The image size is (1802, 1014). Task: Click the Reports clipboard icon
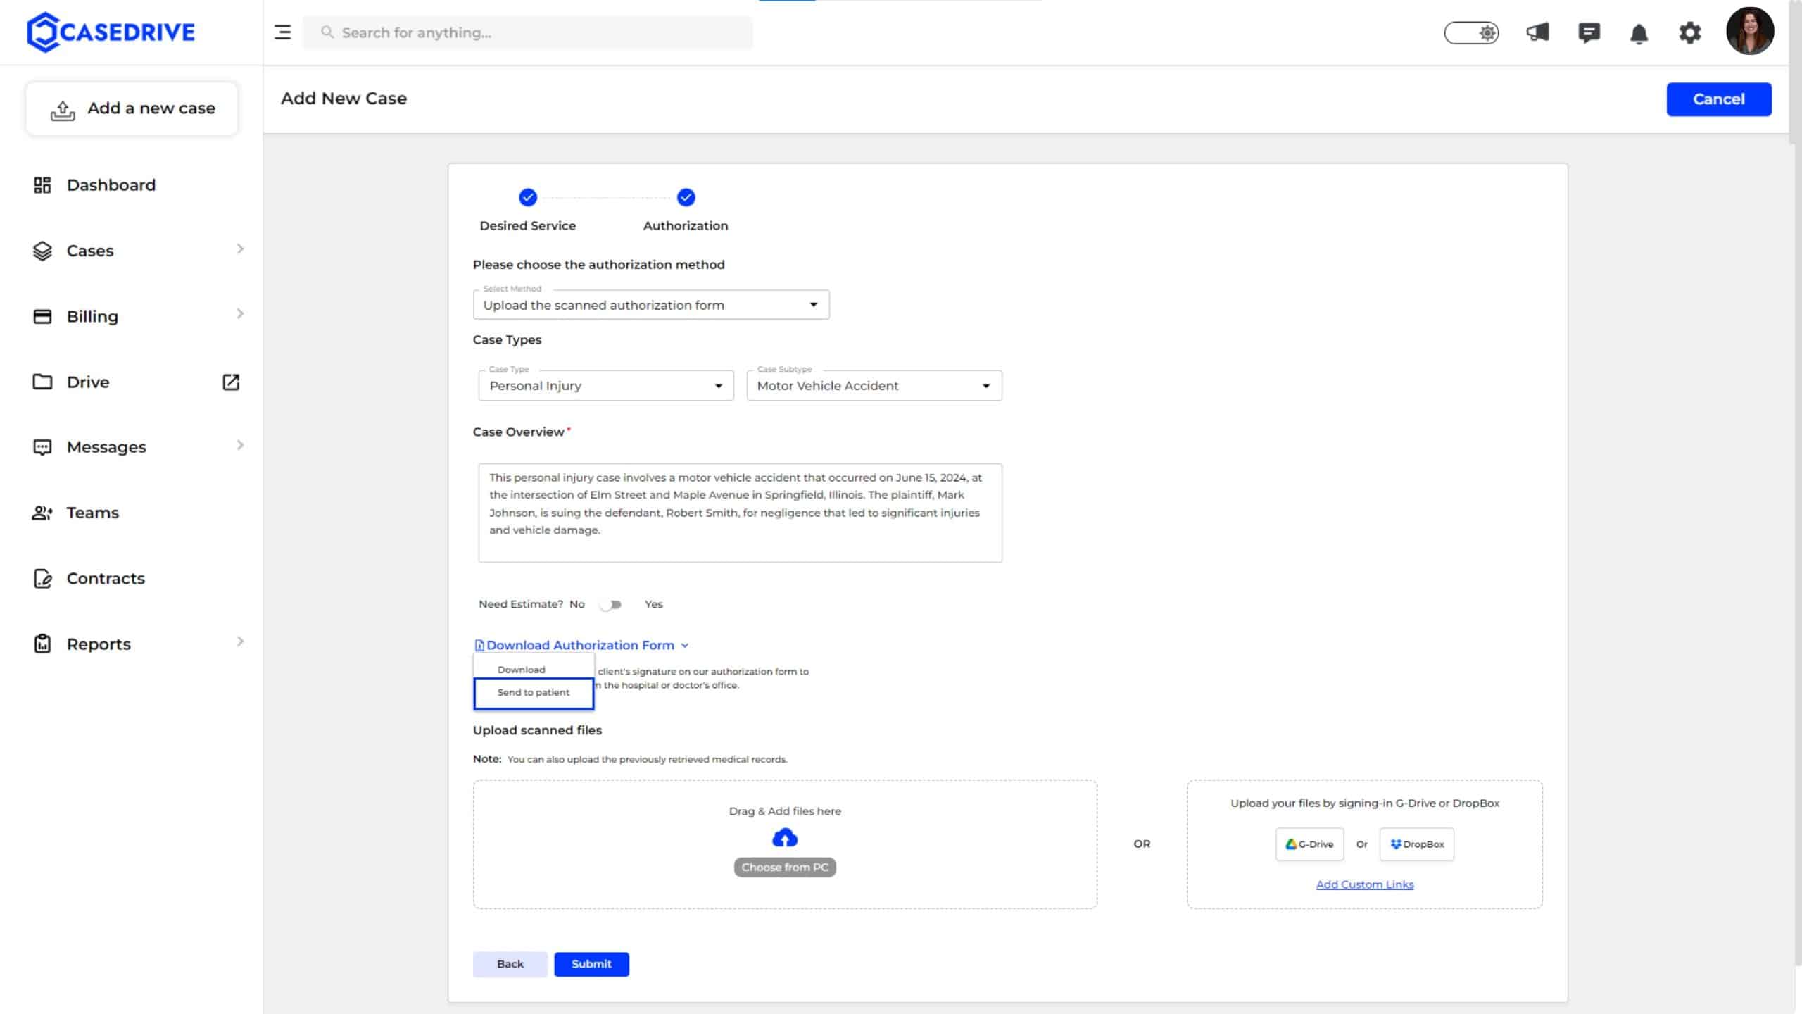42,644
